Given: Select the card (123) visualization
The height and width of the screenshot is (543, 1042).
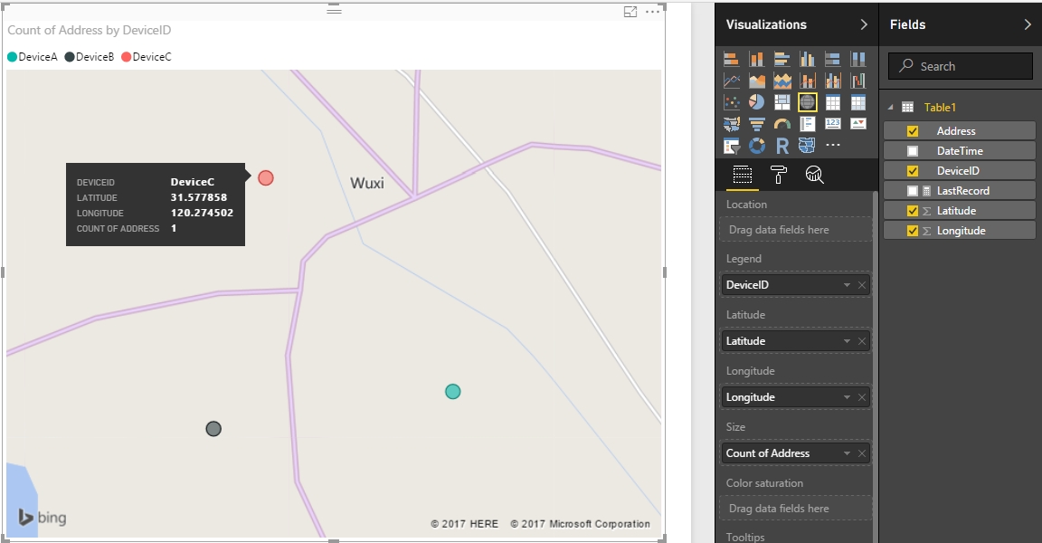Looking at the screenshot, I should tap(833, 124).
